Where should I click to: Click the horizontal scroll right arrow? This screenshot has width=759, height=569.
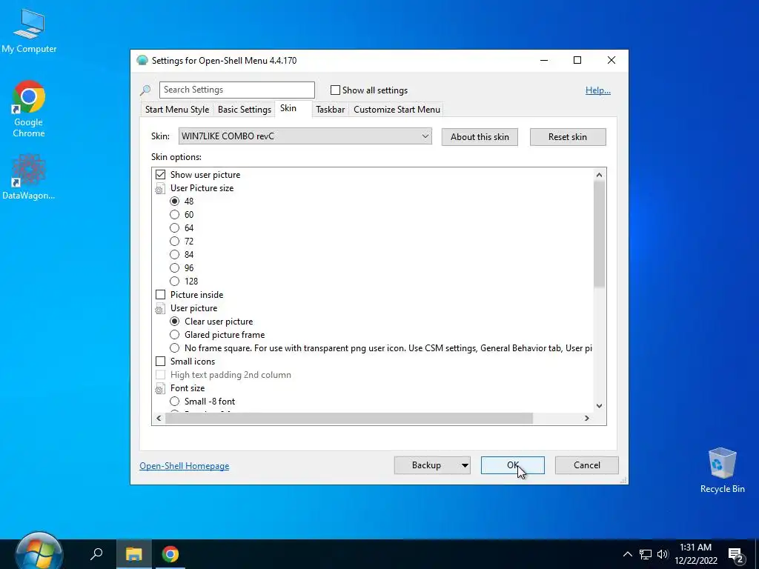tap(587, 419)
